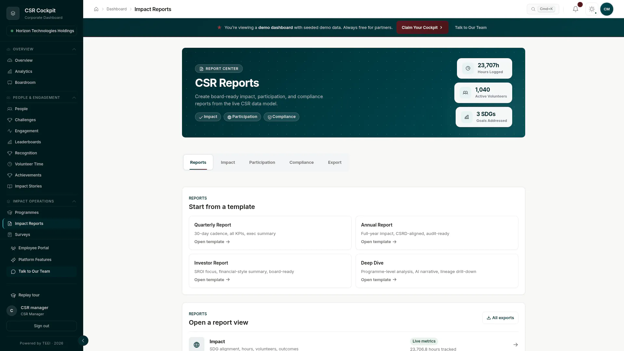Click the 3 SDGs Goals Addressed card
The height and width of the screenshot is (351, 624).
pos(484,117)
